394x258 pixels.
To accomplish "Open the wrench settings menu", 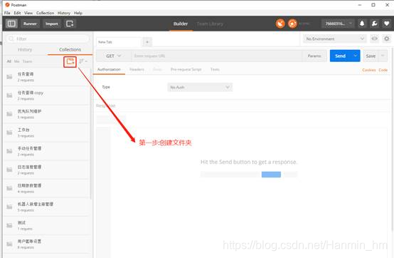I will (x=374, y=24).
